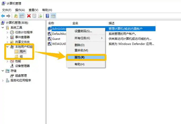Collapse the 本地用户和组 node

tap(7, 47)
